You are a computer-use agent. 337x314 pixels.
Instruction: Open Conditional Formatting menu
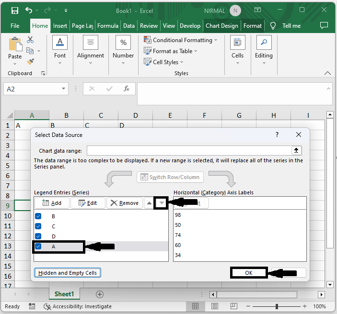tap(181, 40)
